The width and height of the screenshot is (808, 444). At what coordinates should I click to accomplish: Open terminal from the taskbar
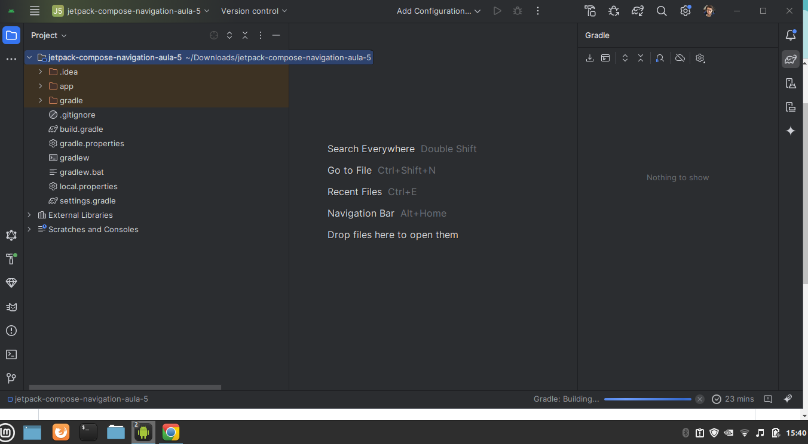pos(88,432)
